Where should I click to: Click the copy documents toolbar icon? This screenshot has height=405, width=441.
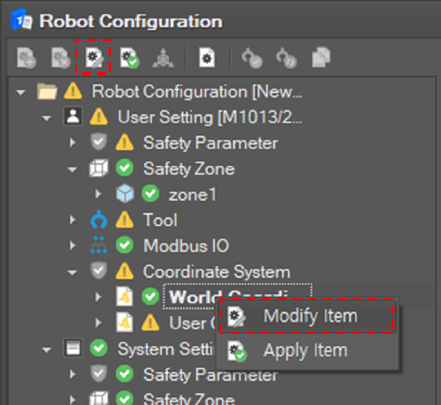(321, 58)
